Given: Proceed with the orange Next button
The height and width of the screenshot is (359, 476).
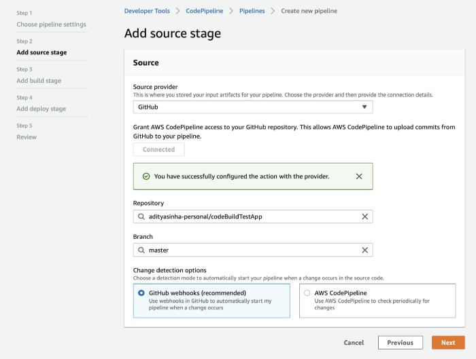Looking at the screenshot, I should click(x=448, y=343).
